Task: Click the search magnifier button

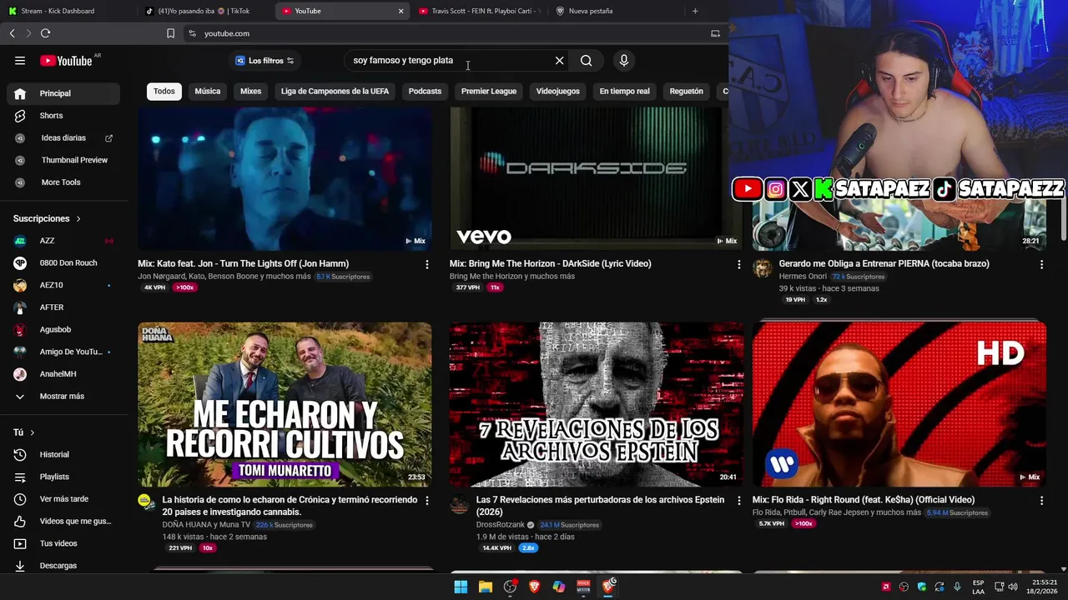Action: 587,60
